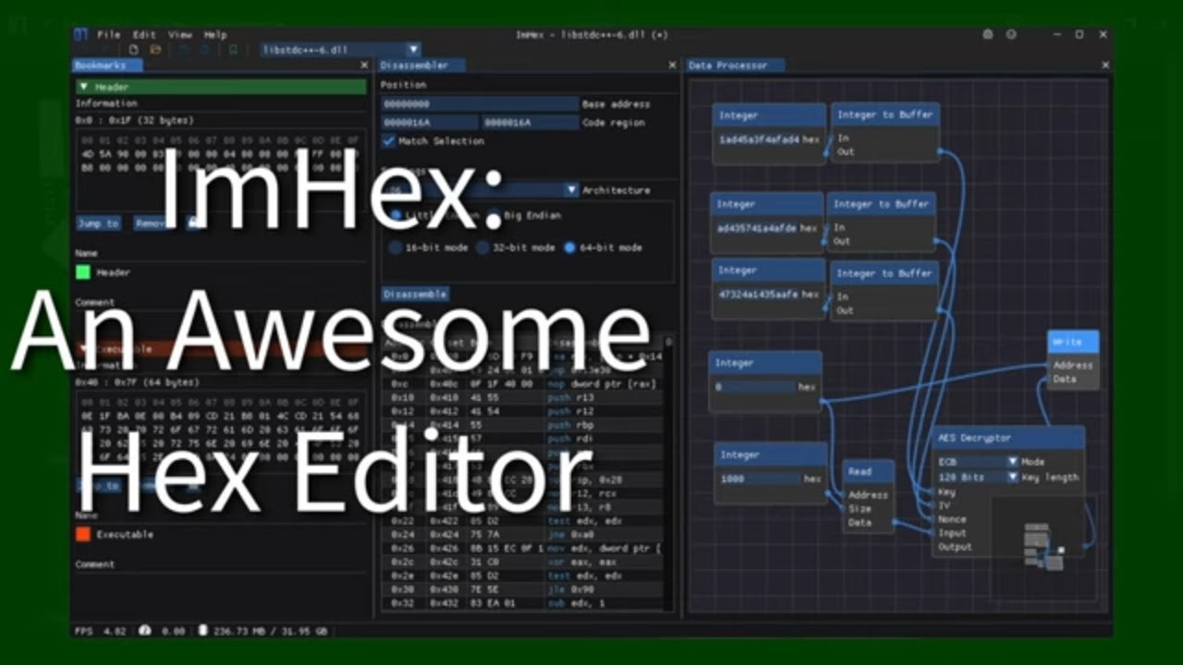Click the Base address input field

[480, 104]
